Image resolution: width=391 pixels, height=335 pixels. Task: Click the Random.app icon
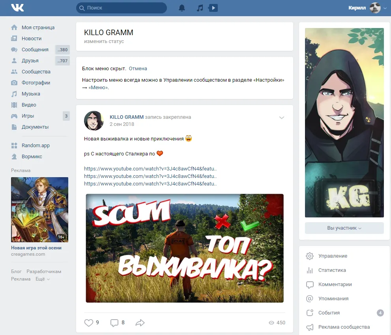coord(14,146)
